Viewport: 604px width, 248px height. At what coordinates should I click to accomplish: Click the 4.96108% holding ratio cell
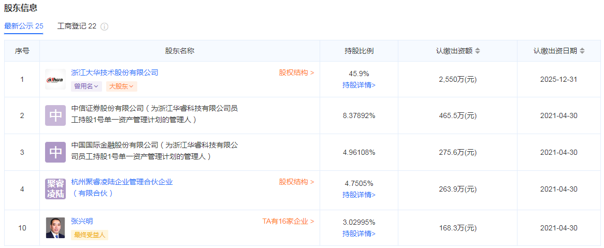359,152
